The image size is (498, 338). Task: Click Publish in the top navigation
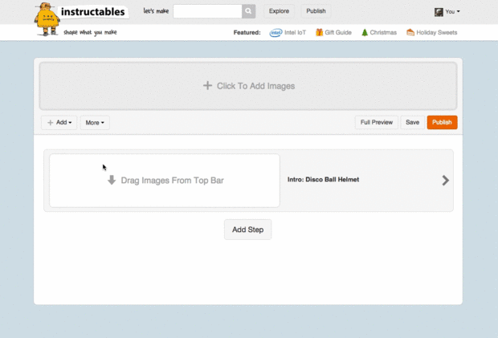click(316, 11)
